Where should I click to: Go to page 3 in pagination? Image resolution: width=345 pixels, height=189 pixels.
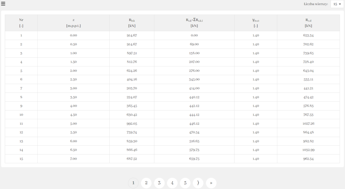159,183
